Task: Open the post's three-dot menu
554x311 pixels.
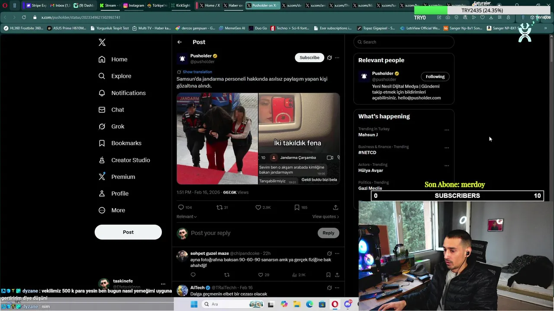Action: click(337, 57)
